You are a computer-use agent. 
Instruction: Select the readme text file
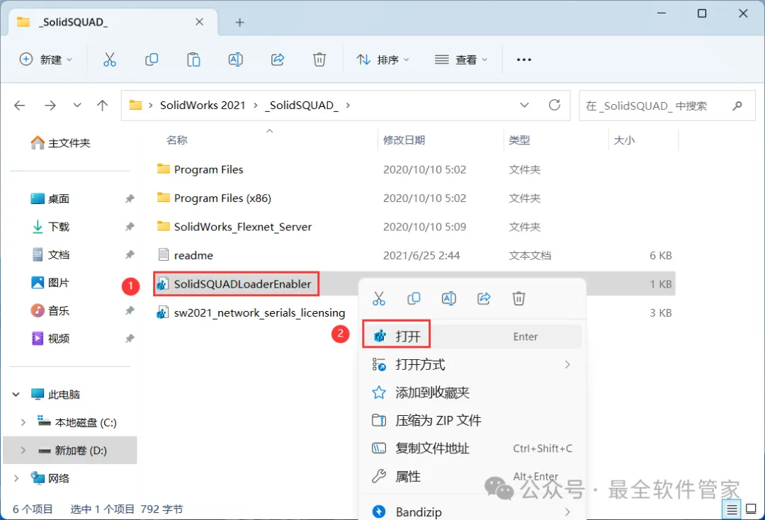click(x=193, y=255)
